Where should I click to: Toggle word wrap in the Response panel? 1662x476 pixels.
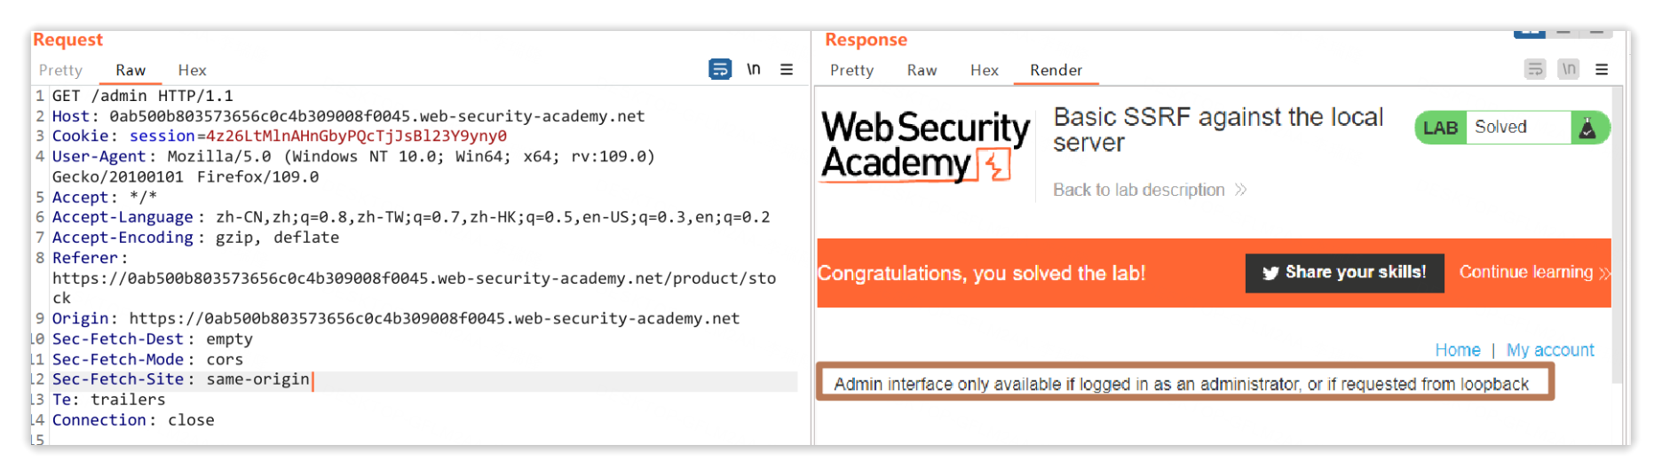1535,69
